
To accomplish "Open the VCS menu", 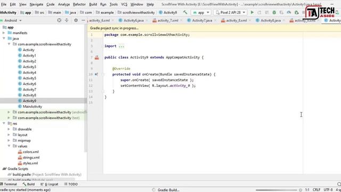I will click(x=124, y=4).
